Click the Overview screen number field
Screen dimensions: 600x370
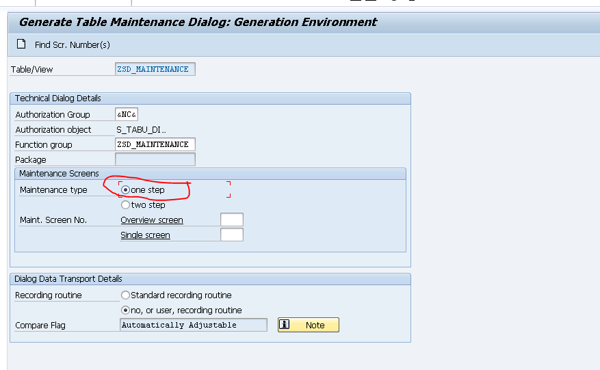click(232, 220)
